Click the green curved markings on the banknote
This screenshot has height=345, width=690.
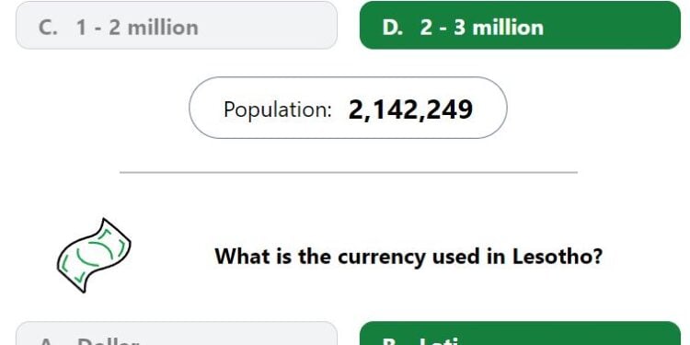94,256
